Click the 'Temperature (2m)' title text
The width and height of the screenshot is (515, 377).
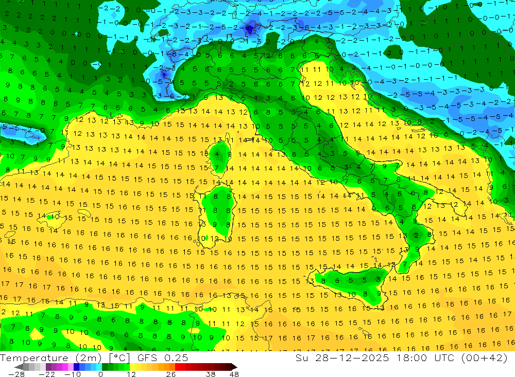tap(50, 358)
